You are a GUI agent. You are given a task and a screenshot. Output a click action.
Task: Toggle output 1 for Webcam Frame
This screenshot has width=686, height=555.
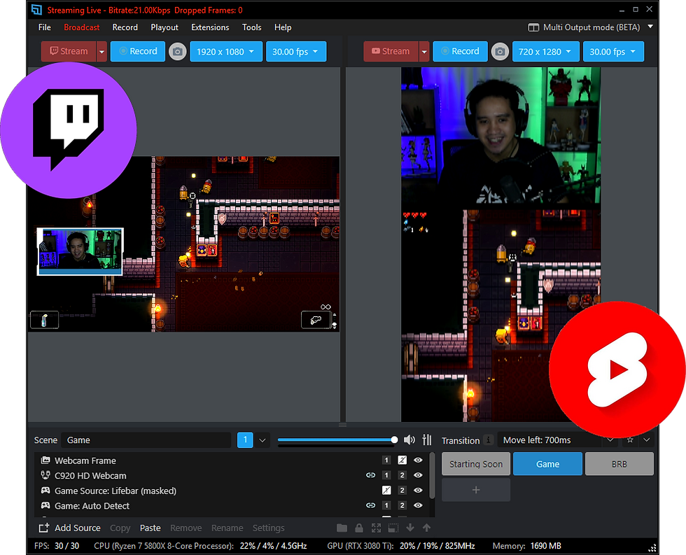tap(386, 460)
